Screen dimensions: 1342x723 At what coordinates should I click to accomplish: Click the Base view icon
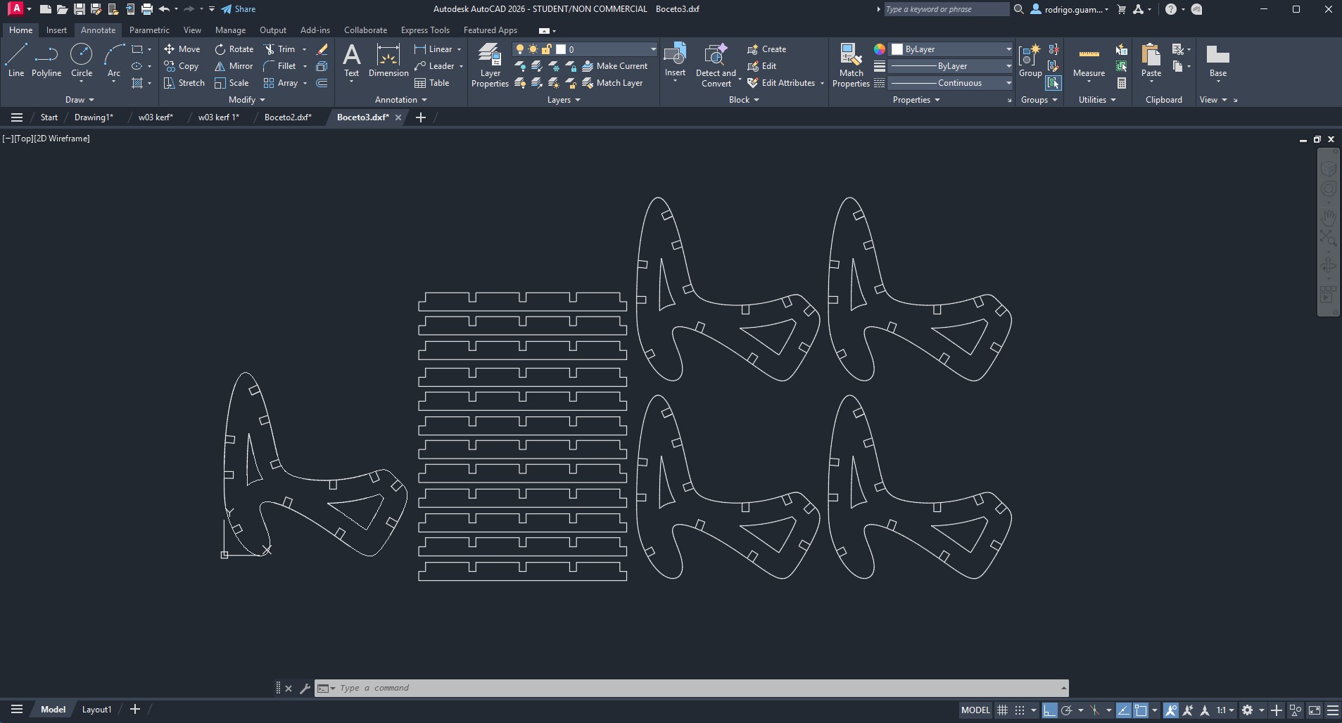pos(1218,60)
